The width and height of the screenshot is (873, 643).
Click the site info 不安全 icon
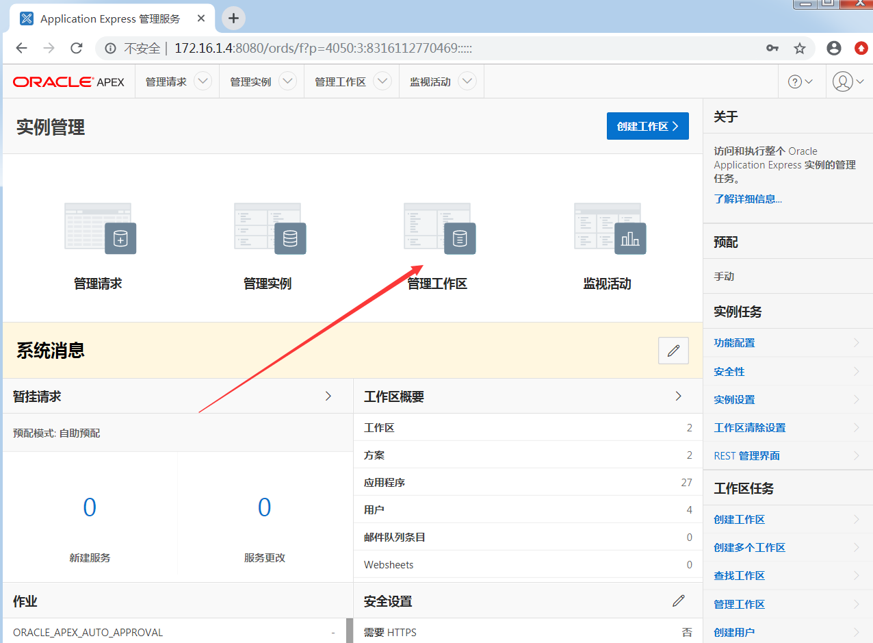(110, 49)
